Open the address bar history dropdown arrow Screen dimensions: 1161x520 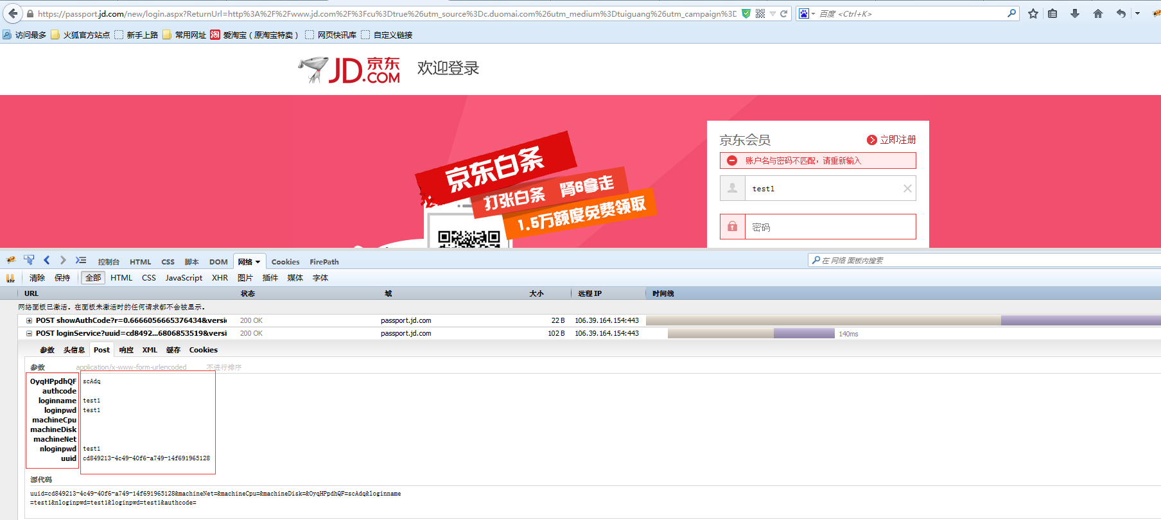773,13
